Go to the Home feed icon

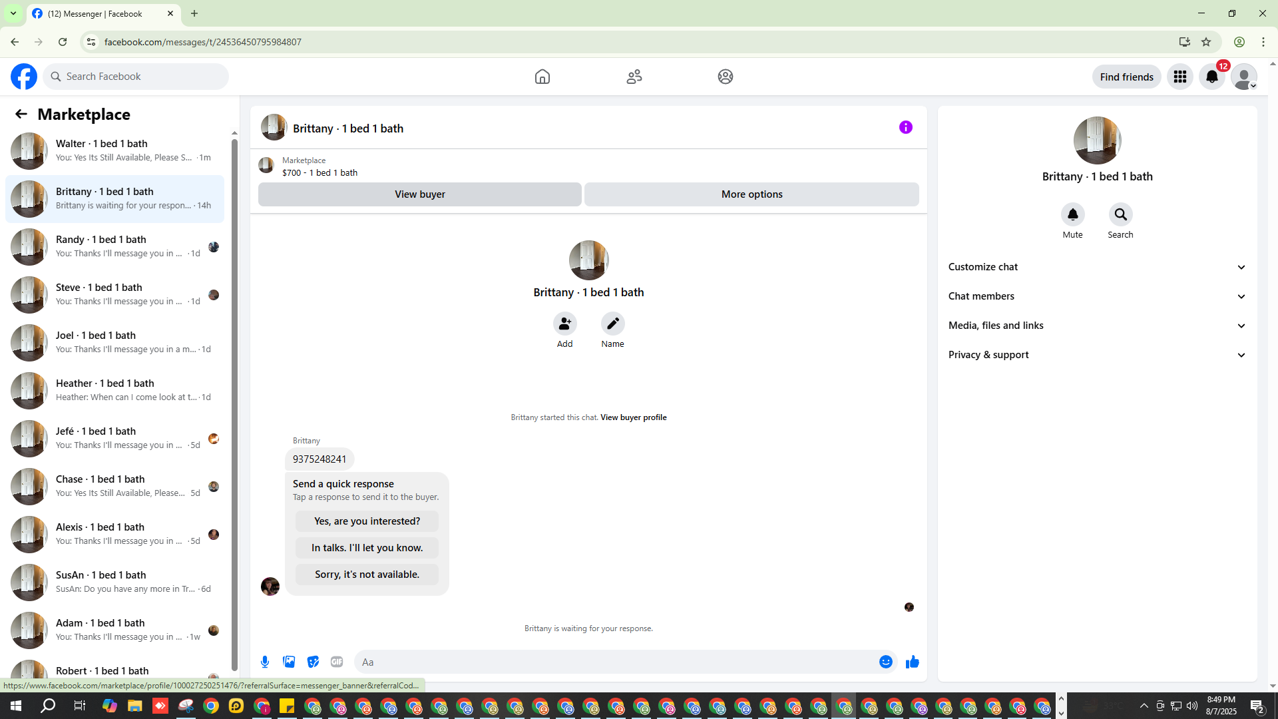[x=542, y=77]
